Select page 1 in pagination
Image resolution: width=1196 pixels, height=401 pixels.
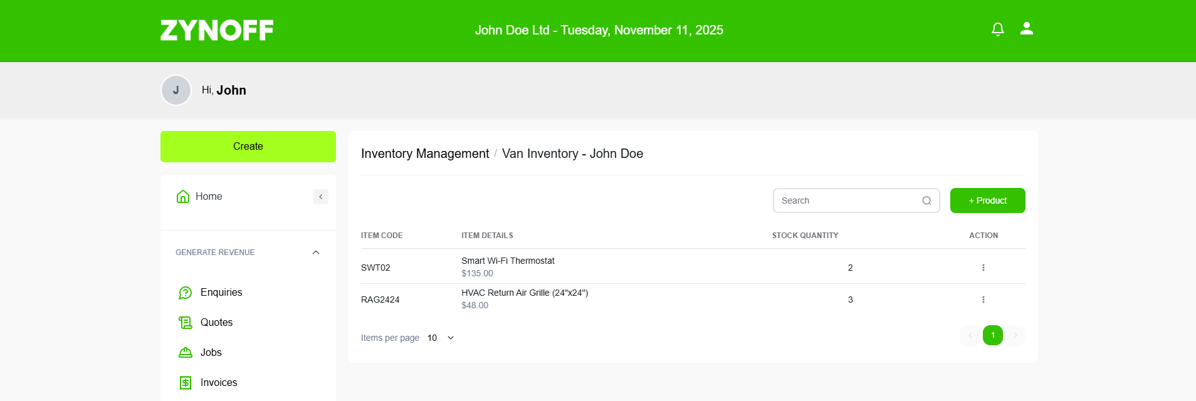point(993,335)
